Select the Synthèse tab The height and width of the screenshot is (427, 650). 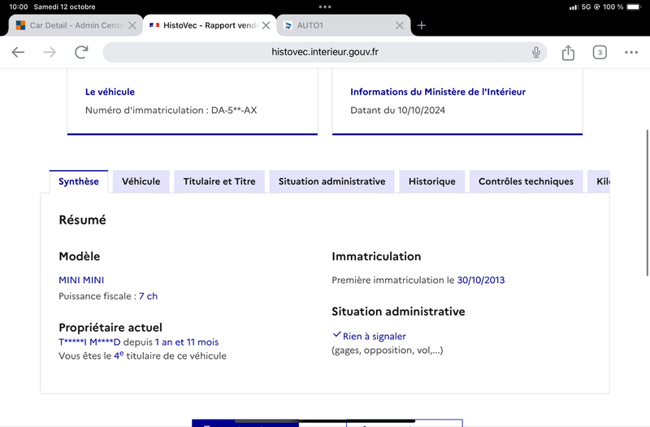tap(79, 181)
